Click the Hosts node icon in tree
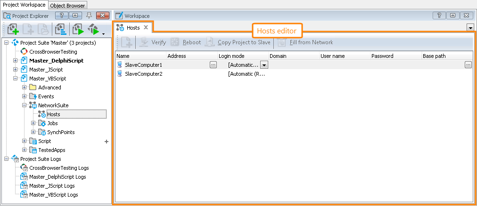 tap(42, 114)
